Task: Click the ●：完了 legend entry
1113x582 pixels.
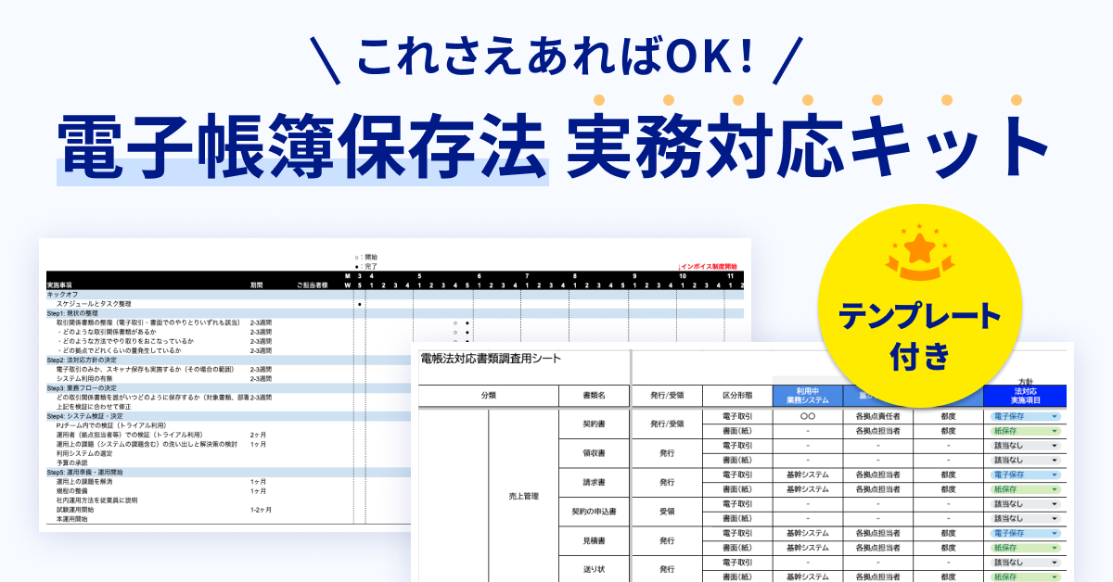Action: coord(366,266)
